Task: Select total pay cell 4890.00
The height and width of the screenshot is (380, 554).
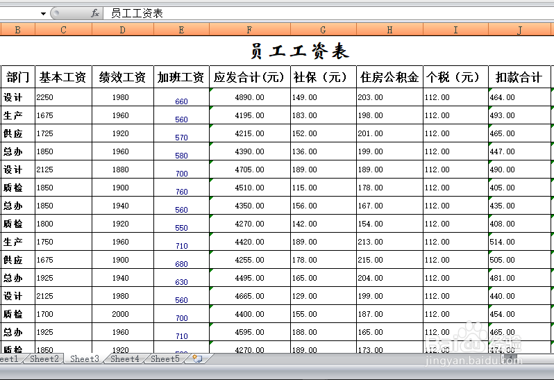Action: [249, 97]
